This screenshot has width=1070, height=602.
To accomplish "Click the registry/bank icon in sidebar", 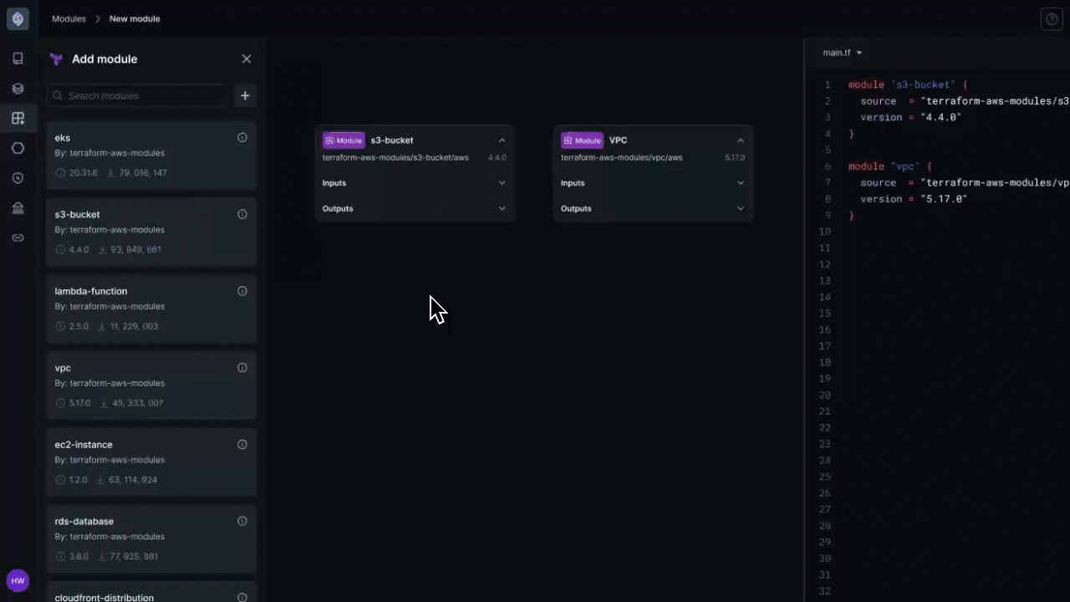I will tap(18, 208).
